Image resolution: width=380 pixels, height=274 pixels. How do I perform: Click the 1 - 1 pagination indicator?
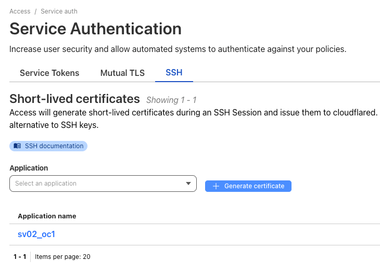20,256
